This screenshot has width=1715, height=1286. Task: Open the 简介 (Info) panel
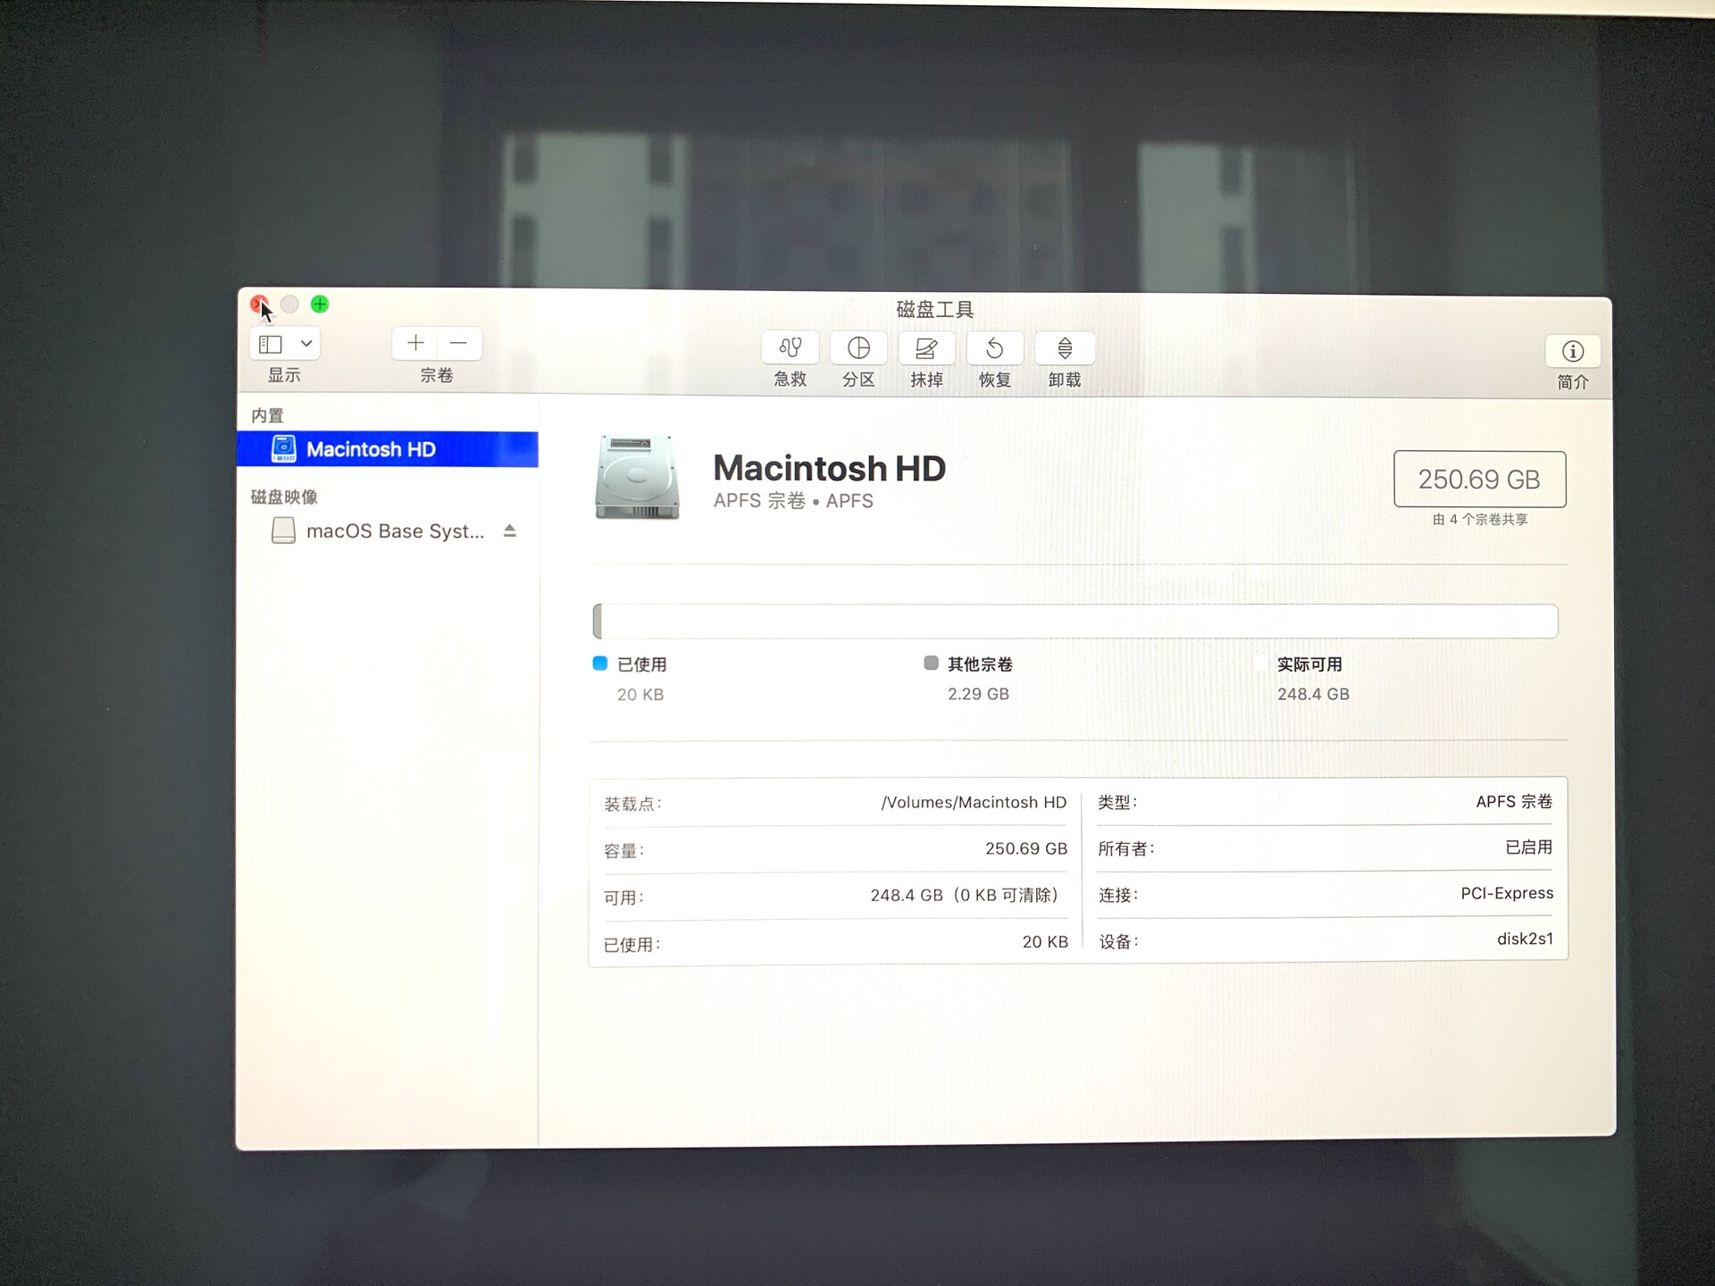(1572, 351)
